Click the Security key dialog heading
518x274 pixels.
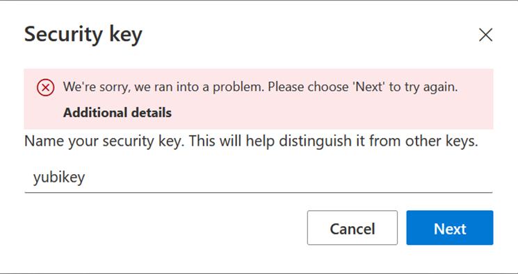[83, 34]
